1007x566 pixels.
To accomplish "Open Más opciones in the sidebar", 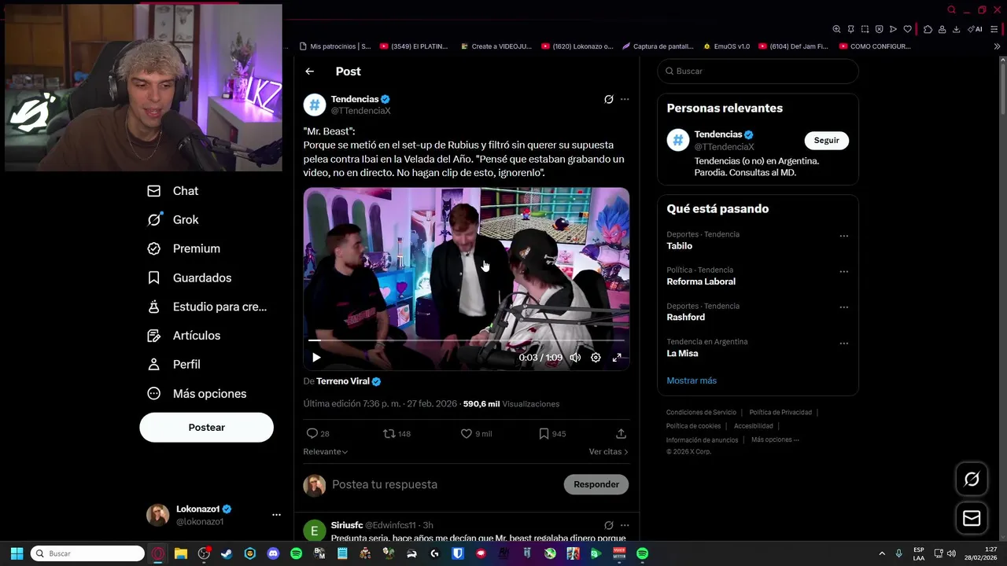I will [197, 394].
